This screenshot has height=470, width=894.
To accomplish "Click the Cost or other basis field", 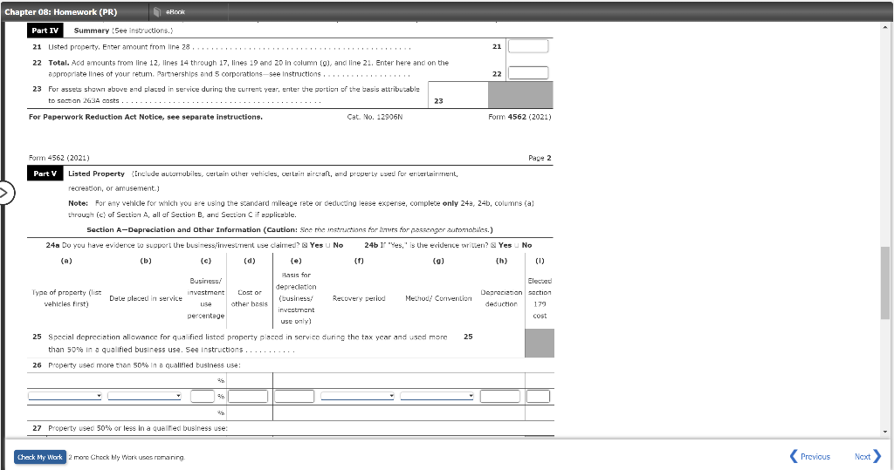I will [x=248, y=396].
